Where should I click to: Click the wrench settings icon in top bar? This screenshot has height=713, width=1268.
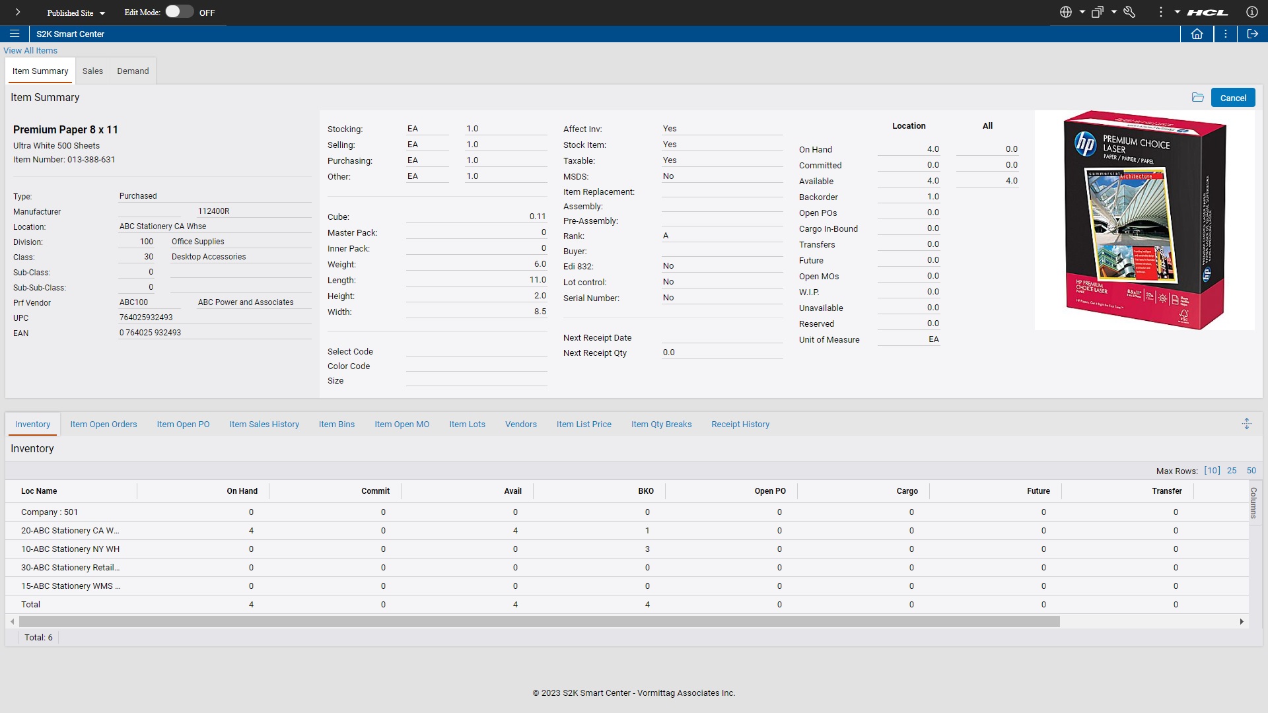[x=1130, y=12]
